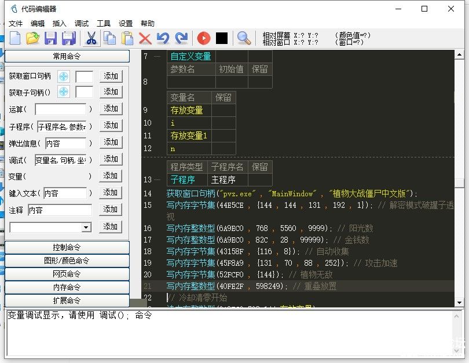Screen dimensions: 469x363
Task: Redo the action with blue arrow
Action: (181, 38)
